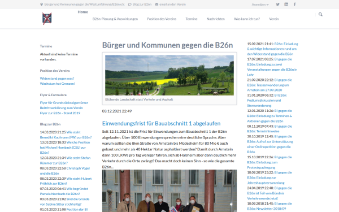Viewport: 339px width, 212px height.
Task: Open Blog zur B26n top bar link
Action: pyautogui.click(x=142, y=5)
